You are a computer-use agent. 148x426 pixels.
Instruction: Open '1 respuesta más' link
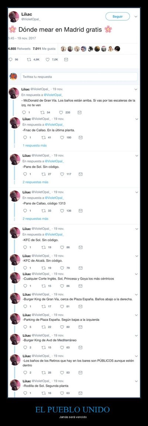coord(34,145)
